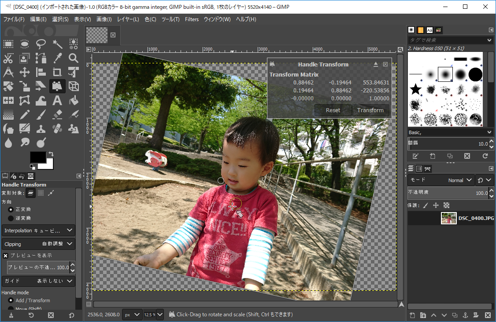Select the Scissors Select tool
The width and height of the screenshot is (496, 322).
8,58
